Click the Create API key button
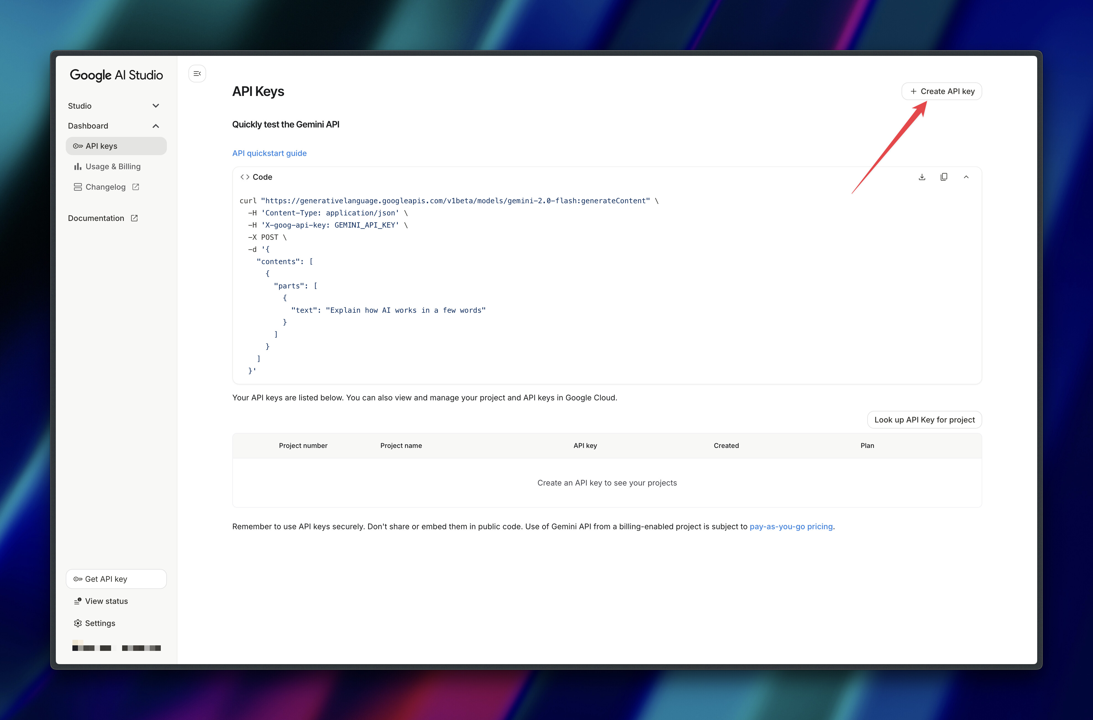 pos(941,92)
